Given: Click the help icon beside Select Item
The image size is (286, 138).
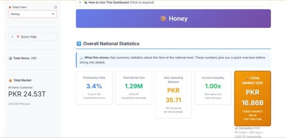Looking at the screenshot, I should point(55,7).
